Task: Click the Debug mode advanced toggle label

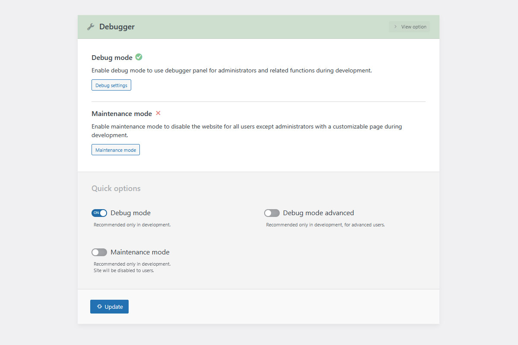Action: coord(318,213)
